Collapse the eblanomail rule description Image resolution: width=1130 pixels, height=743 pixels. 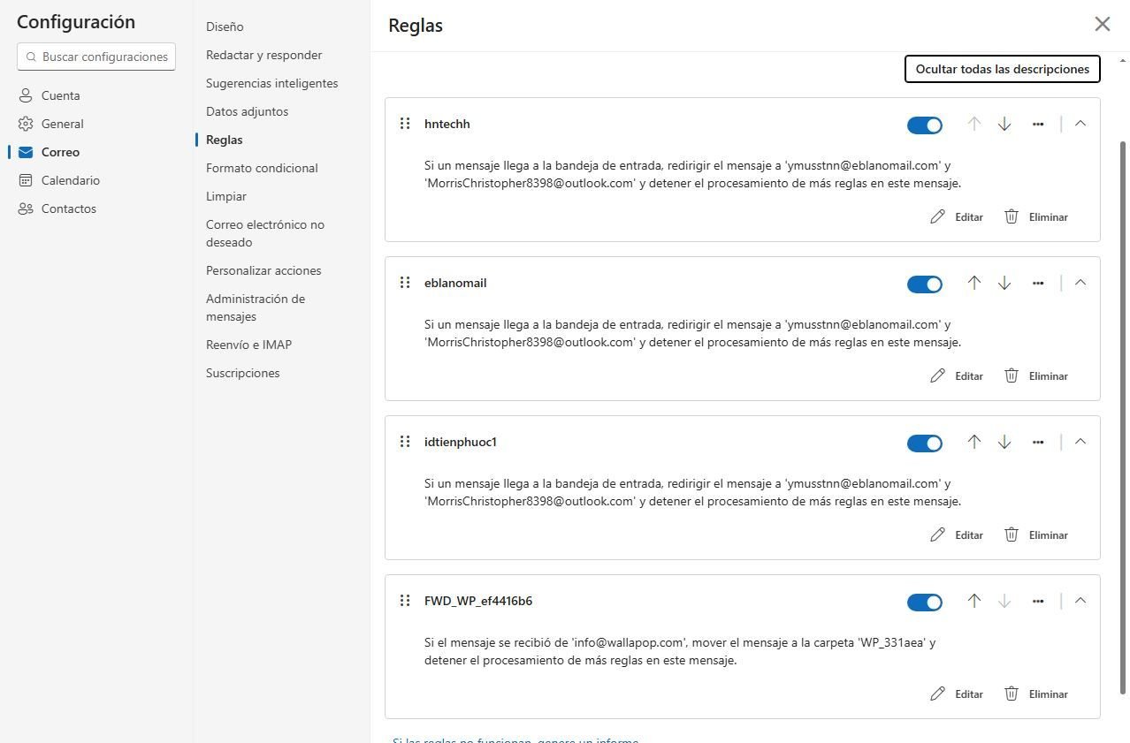[x=1080, y=282]
